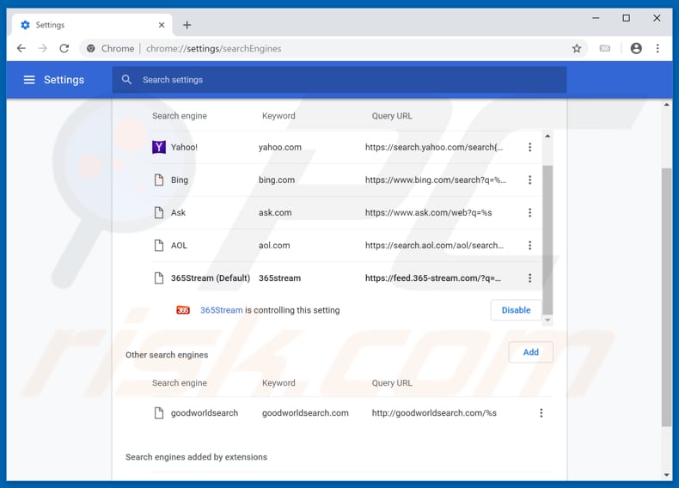This screenshot has height=488, width=679.
Task: Click the https://www.ask.com/web?q=%s URL
Action: [428, 212]
